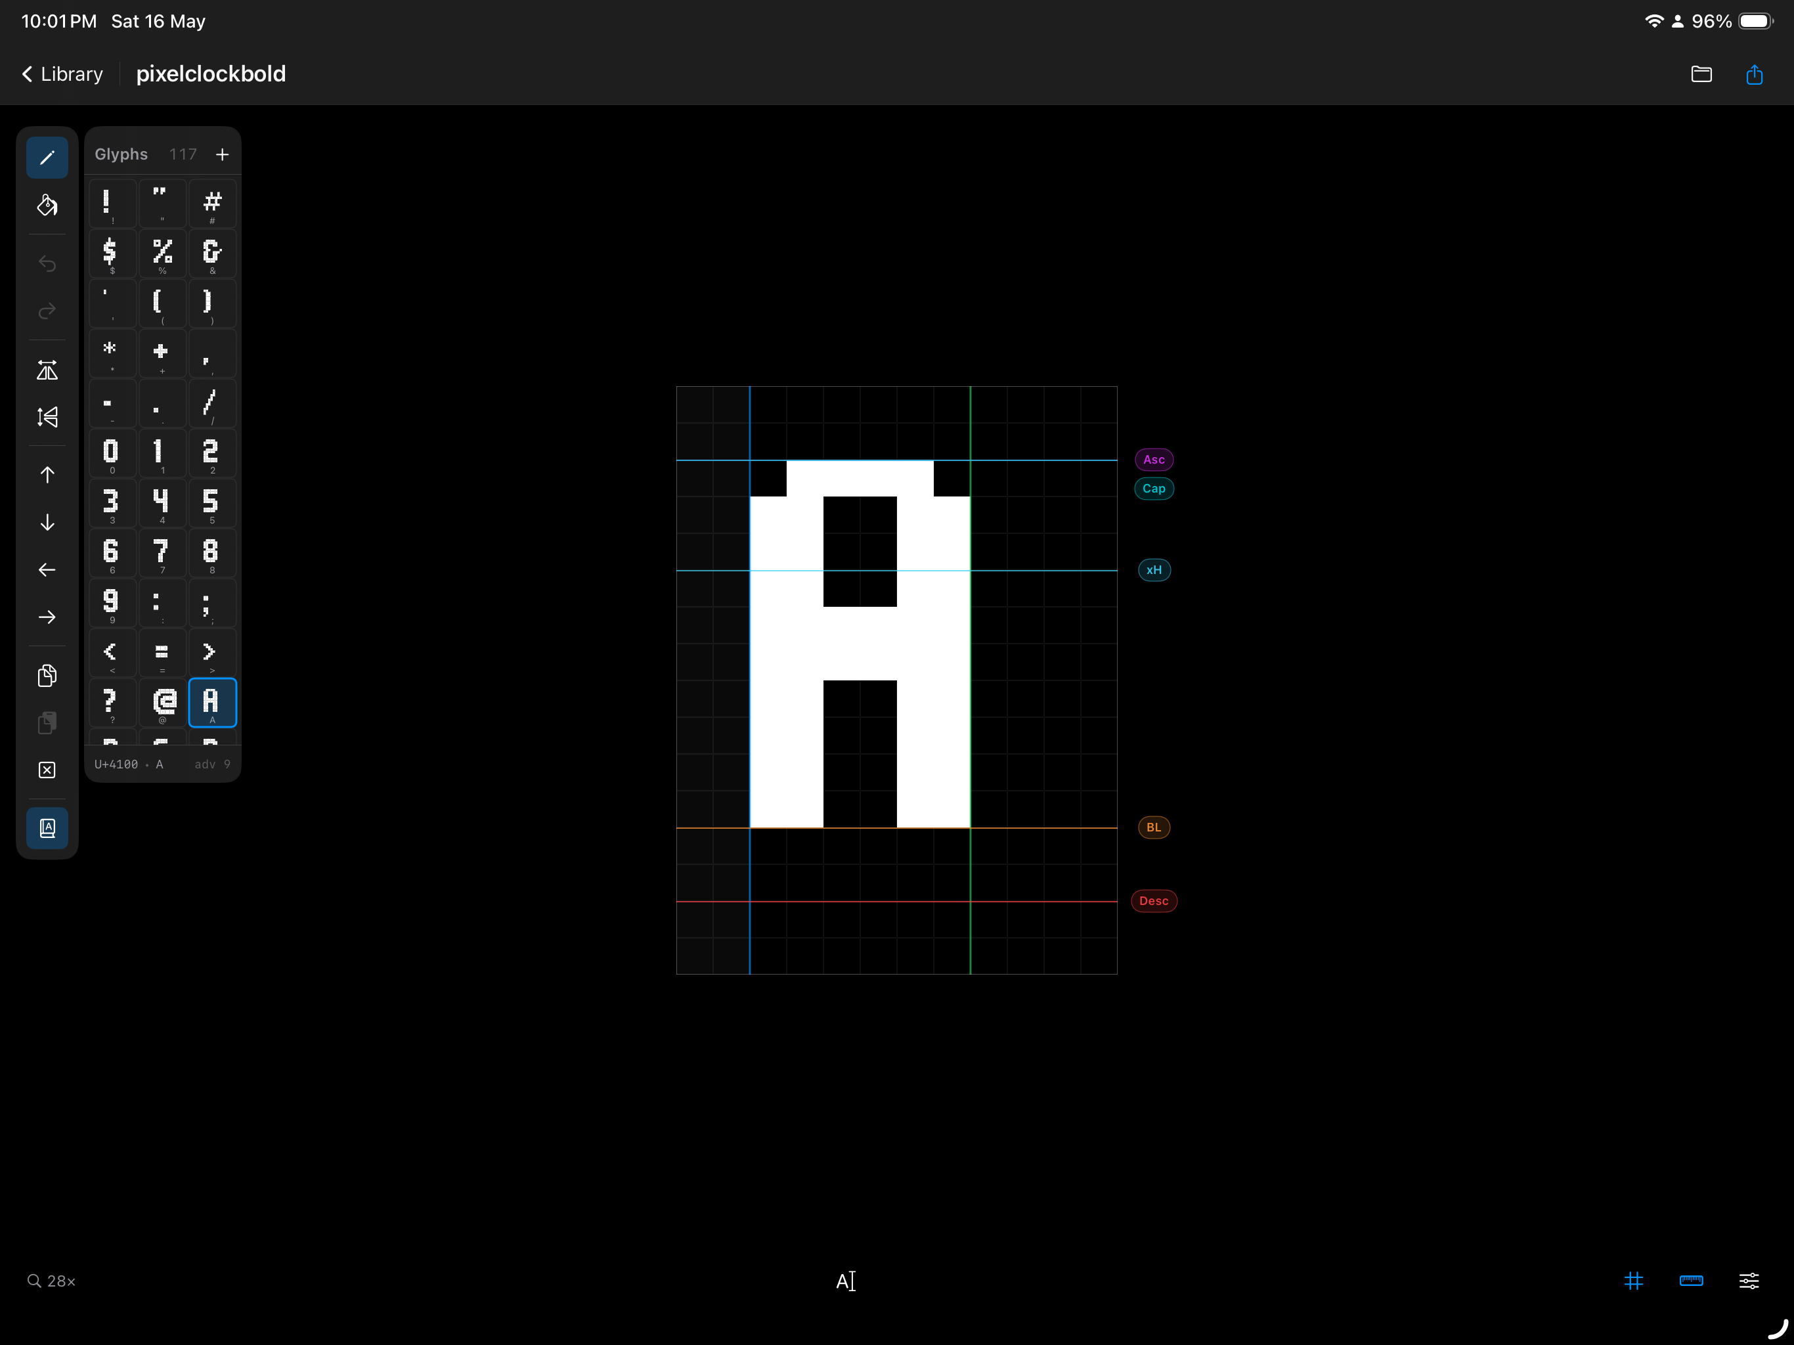Viewport: 1794px width, 1345px height.
Task: Tap the pixelclockbold title
Action: point(211,74)
